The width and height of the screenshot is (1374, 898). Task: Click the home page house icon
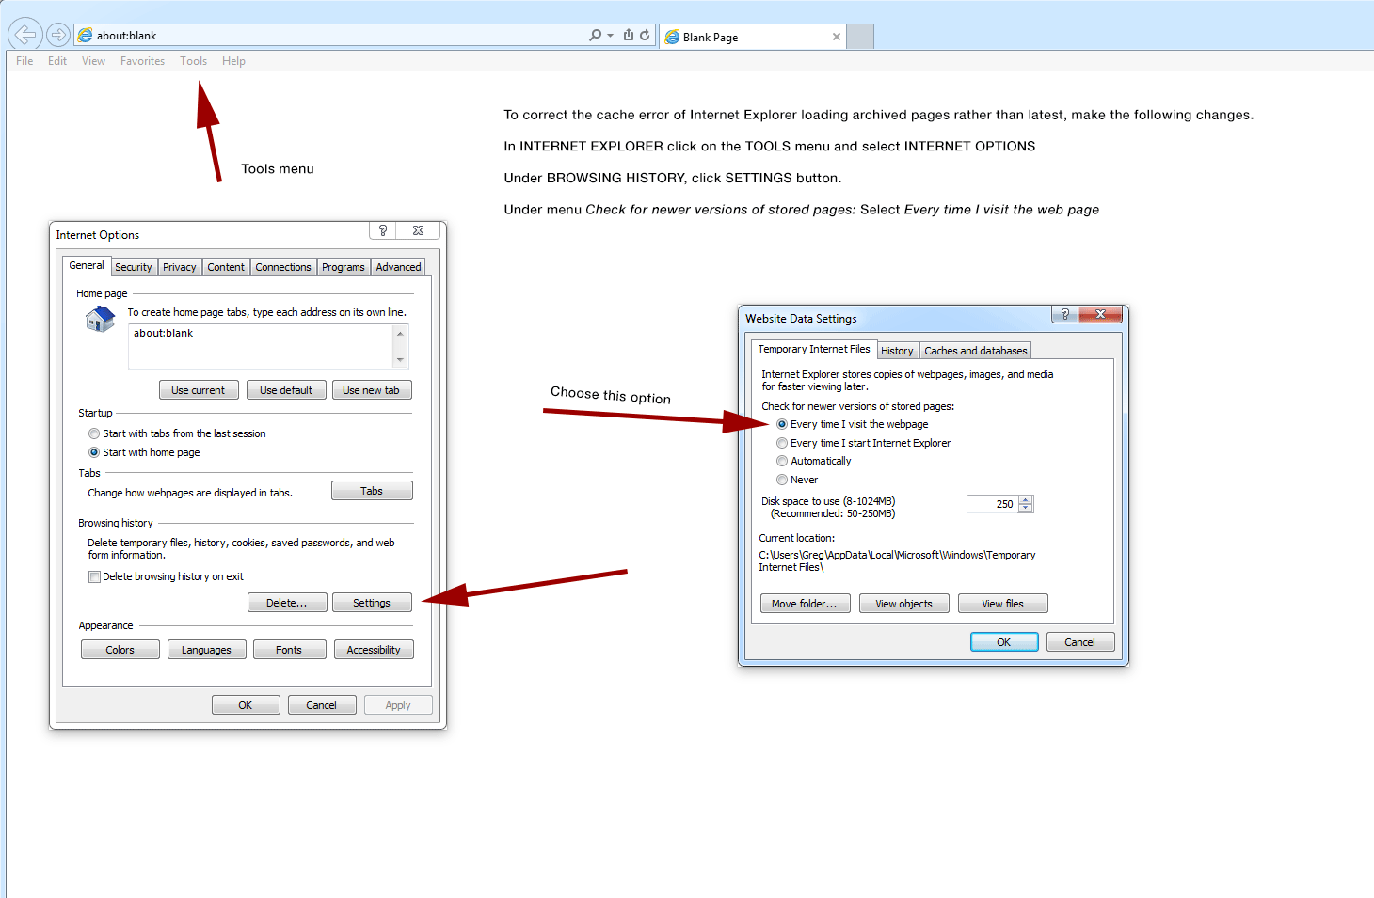click(x=100, y=320)
